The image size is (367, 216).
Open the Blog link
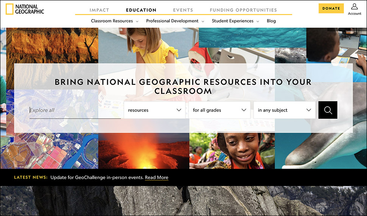coord(271,21)
